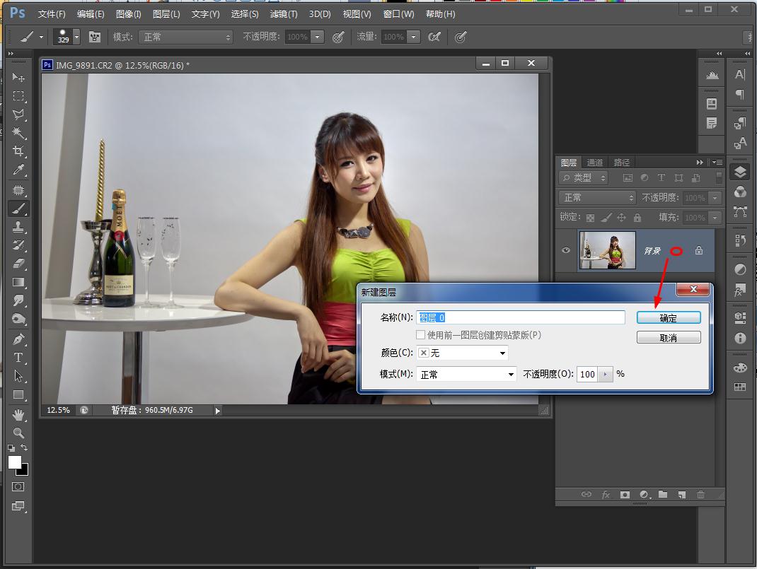Click the delete layer trash icon
This screenshot has height=569, width=757.
click(700, 495)
